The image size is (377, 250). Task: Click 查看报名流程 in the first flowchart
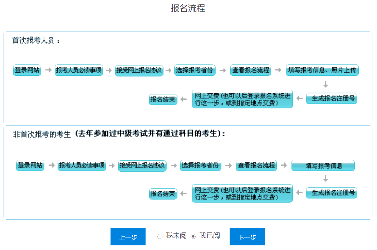250,70
